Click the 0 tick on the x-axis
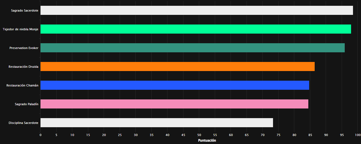The width and height of the screenshot is (361, 144). click(41, 135)
